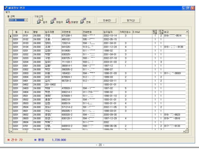
Task: Click horizontal scrollbar right arrow
Action: [184, 131]
